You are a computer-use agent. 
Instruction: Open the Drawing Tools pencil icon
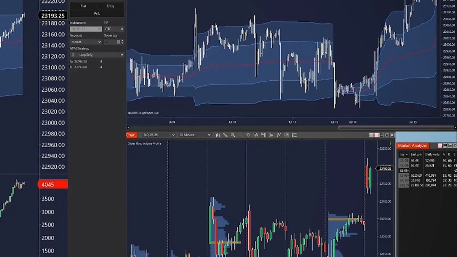point(225,135)
